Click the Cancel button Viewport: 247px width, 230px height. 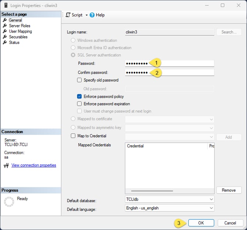point(230,223)
